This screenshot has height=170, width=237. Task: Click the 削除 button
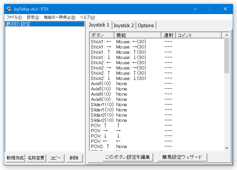pyautogui.click(x=74, y=158)
